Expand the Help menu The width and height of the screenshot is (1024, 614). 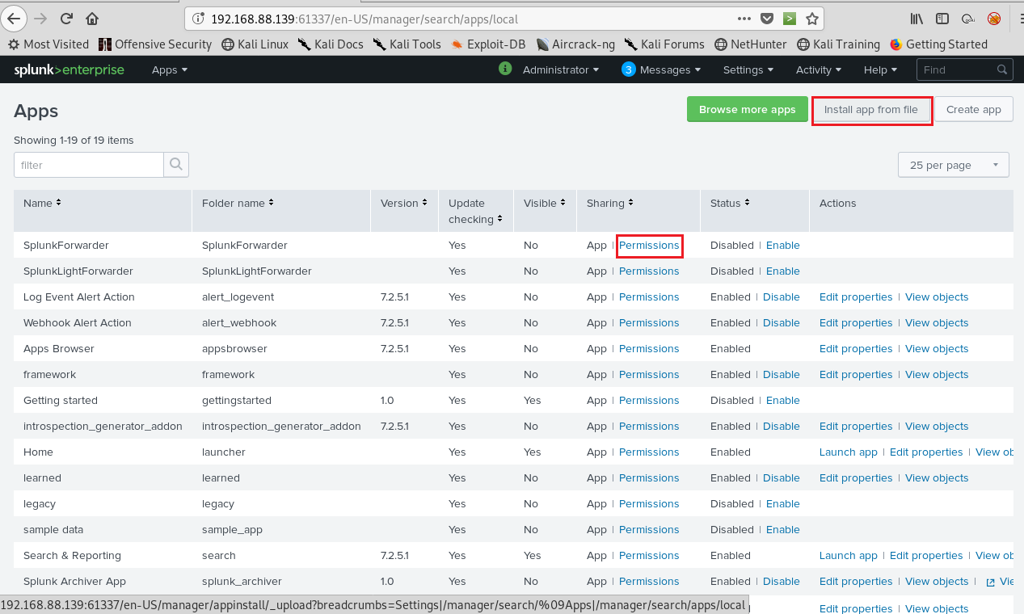click(x=880, y=69)
